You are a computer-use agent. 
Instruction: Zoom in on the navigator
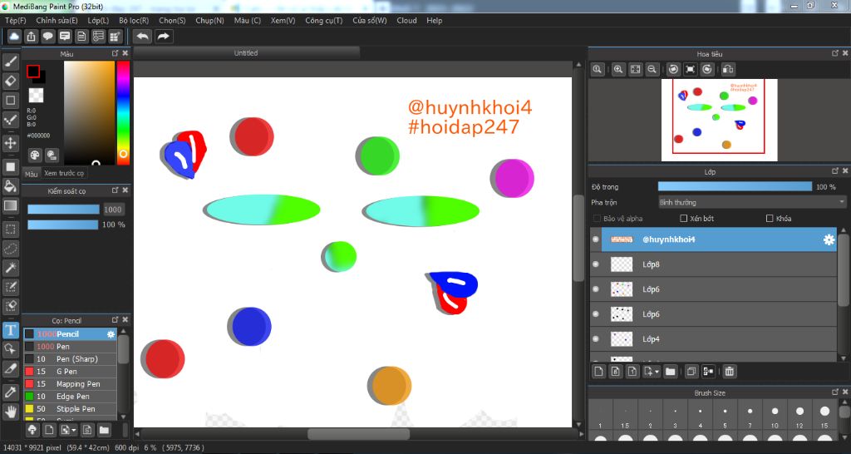618,70
